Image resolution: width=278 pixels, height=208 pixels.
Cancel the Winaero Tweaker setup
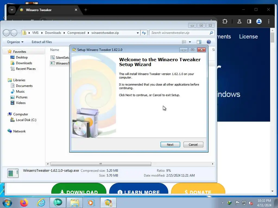[x=193, y=145]
